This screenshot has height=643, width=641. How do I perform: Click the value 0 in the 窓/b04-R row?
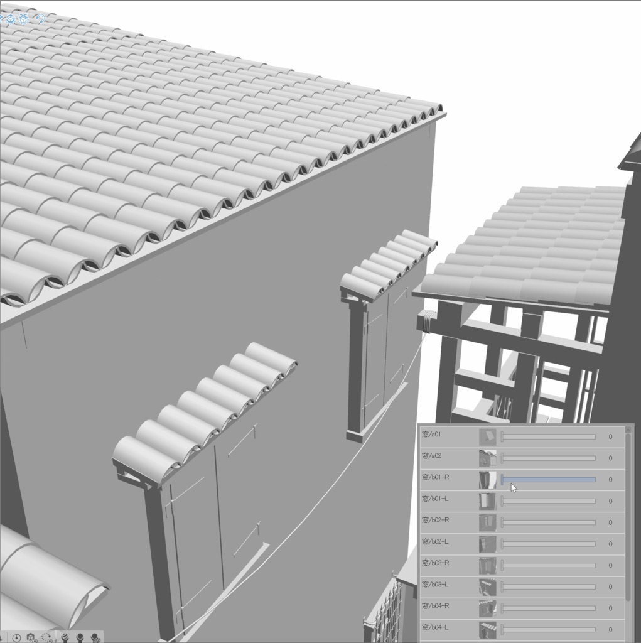(611, 608)
